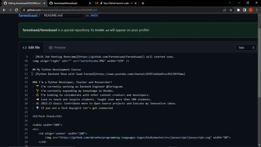Close the GitHub launch code Gmail tab
This screenshot has height=147, width=261.
(136, 3)
